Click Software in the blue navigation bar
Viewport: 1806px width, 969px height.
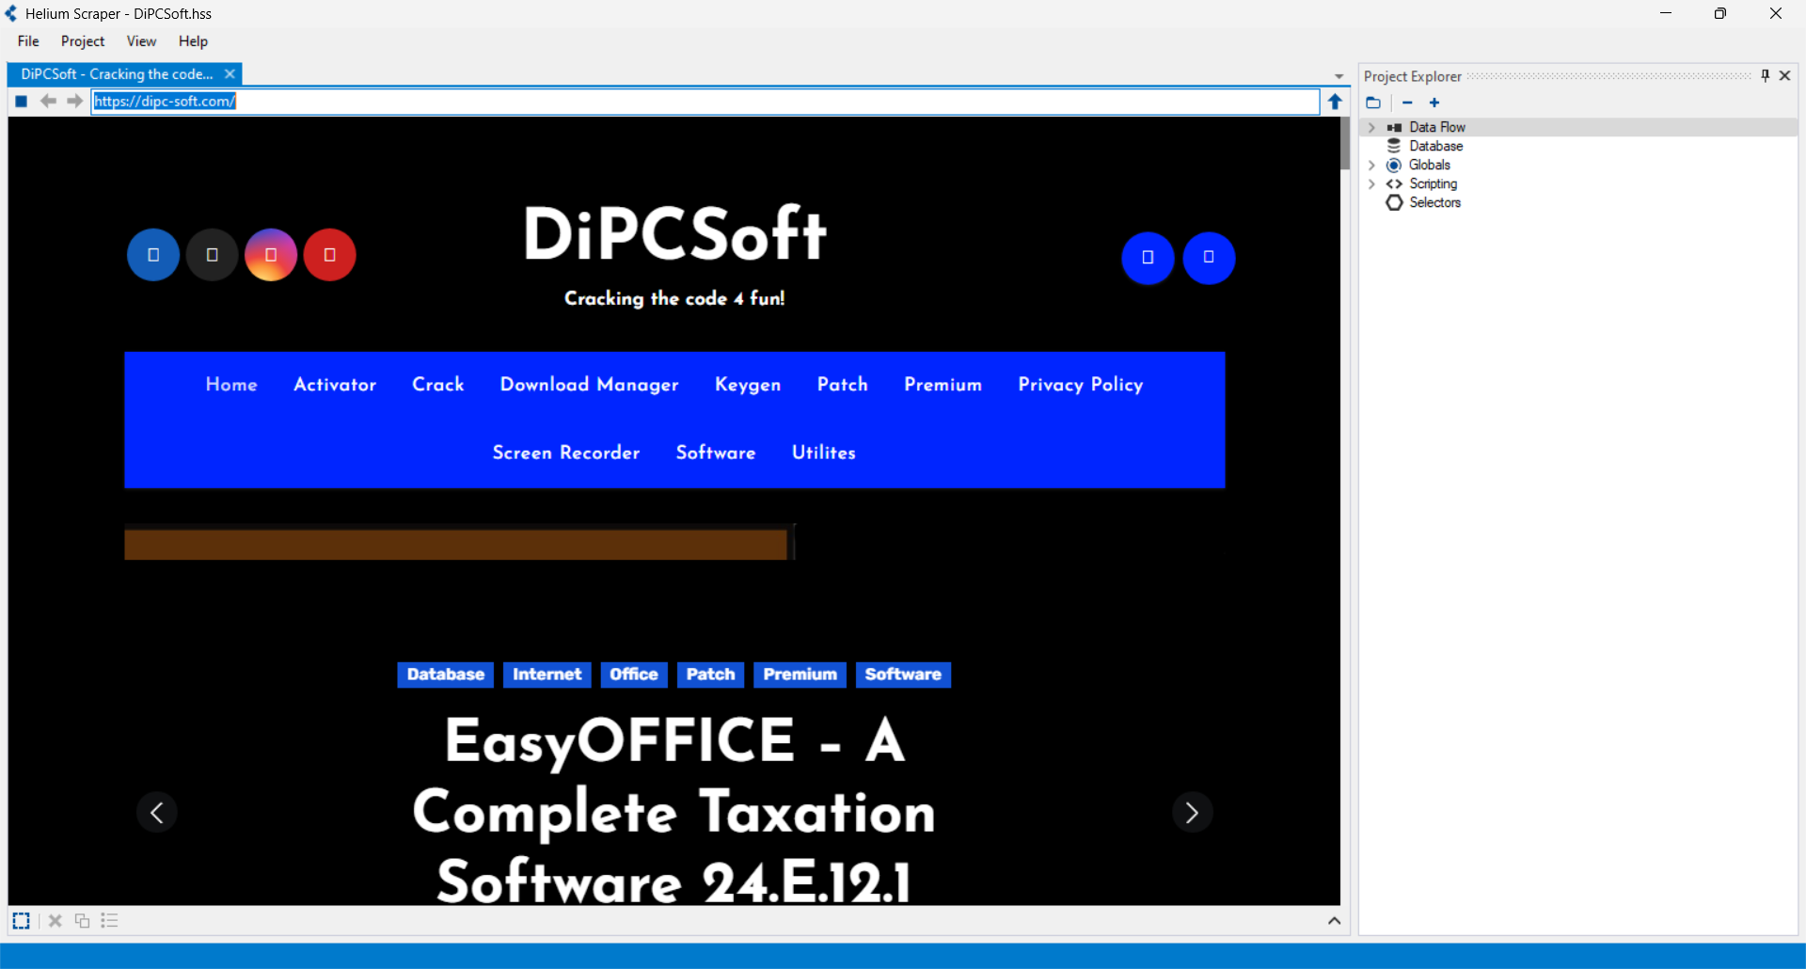716,453
